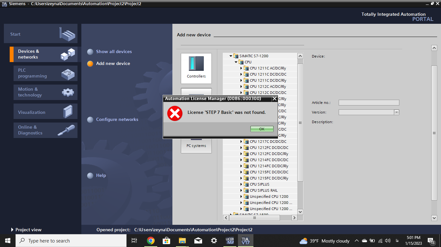441x247 pixels.
Task: Switch to Project view
Action: tap(26, 230)
